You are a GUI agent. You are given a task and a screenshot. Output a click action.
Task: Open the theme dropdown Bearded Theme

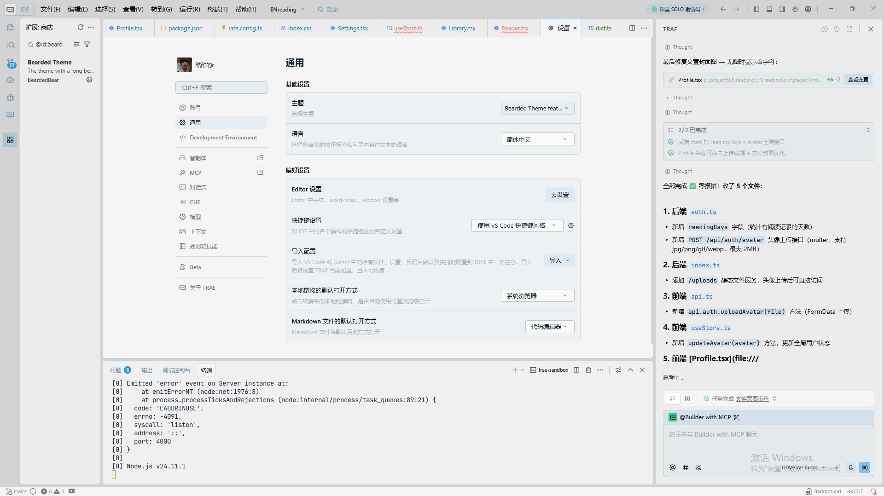[x=537, y=109]
